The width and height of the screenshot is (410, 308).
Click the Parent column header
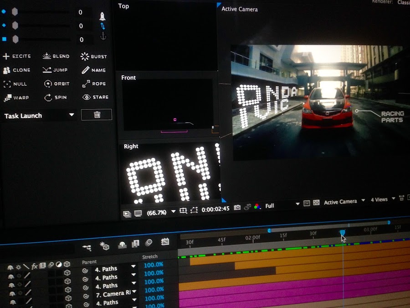(89, 261)
